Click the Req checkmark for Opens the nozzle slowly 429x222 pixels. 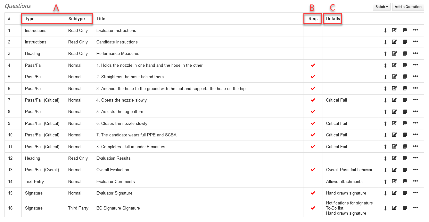click(x=312, y=100)
